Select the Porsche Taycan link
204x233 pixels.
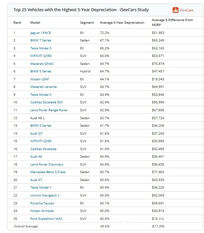(x=42, y=203)
